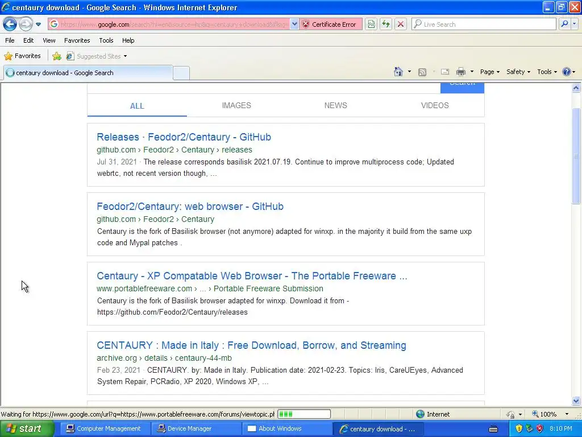The width and height of the screenshot is (582, 437).
Task: Click the page loading progress bar
Action: point(304,414)
